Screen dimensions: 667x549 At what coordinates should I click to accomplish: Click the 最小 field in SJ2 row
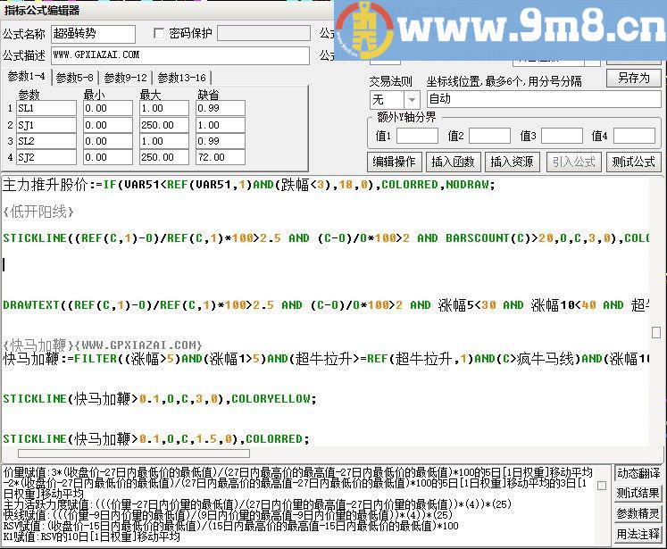coord(108,157)
